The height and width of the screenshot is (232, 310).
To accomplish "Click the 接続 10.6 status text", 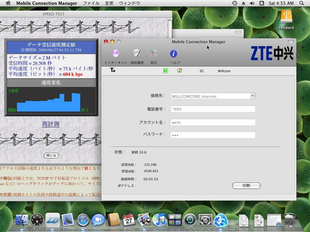I will point(139,152).
